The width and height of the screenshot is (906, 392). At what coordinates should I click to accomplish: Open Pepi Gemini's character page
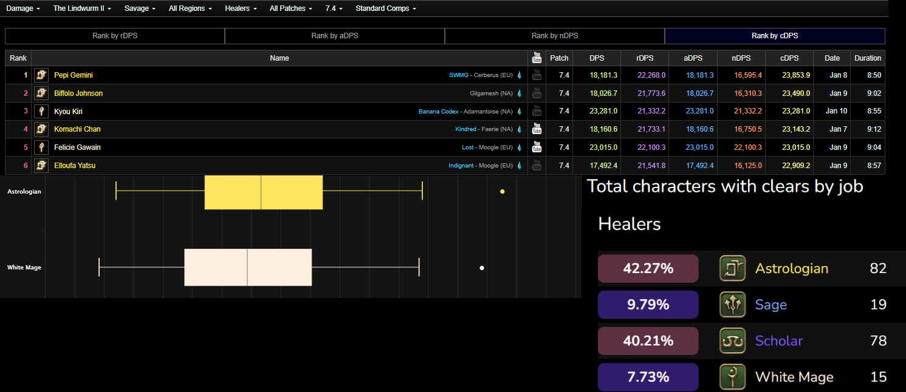(x=74, y=75)
